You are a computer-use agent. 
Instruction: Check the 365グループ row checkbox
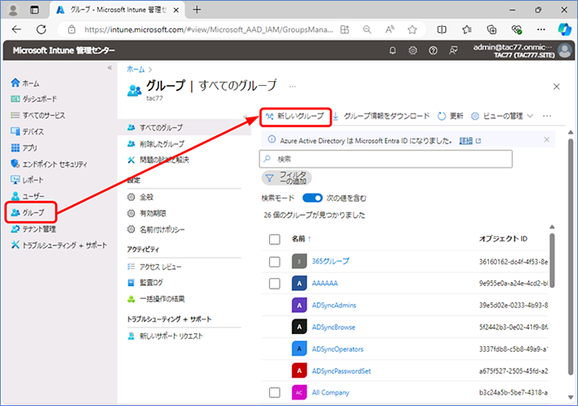(274, 262)
